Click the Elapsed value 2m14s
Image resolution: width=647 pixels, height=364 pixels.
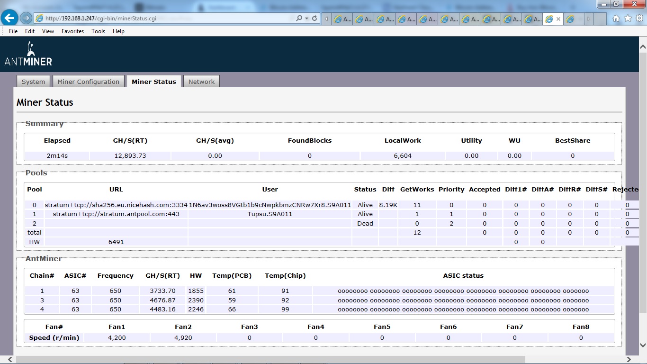pos(57,155)
